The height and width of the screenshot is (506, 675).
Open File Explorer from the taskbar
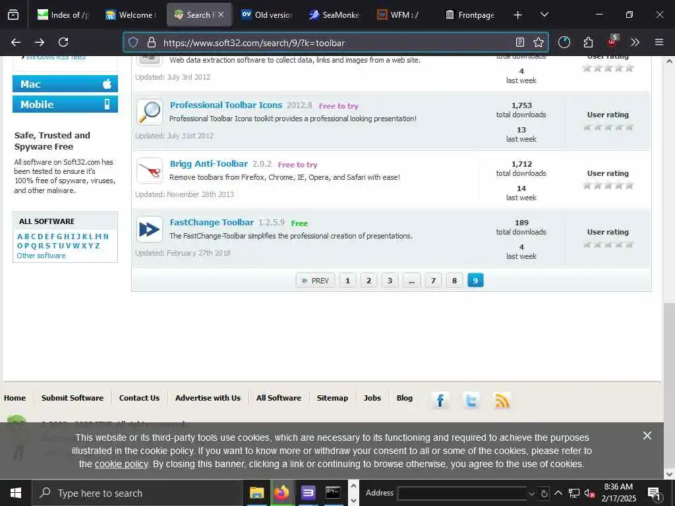click(x=257, y=493)
